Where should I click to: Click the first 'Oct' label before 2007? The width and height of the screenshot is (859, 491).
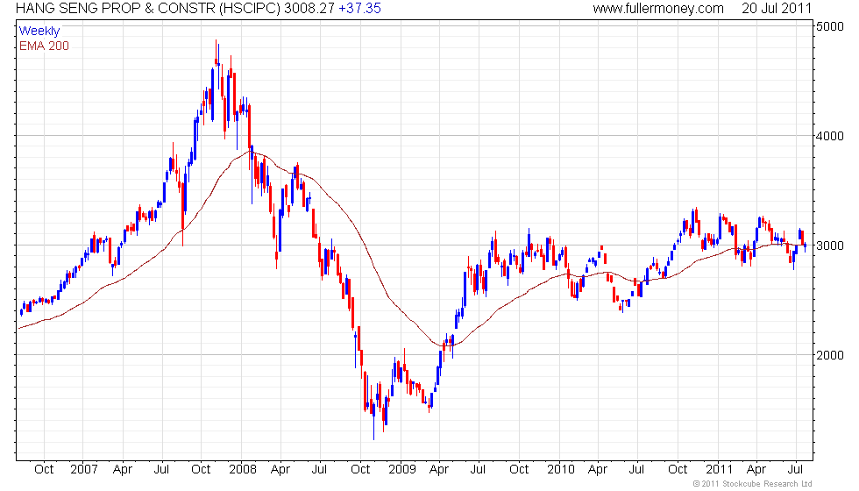pos(44,470)
